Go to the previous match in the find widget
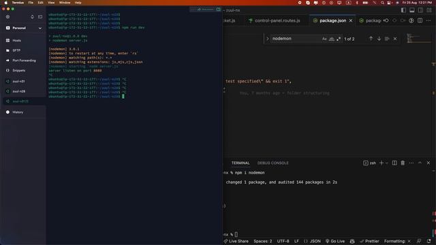 (371, 39)
